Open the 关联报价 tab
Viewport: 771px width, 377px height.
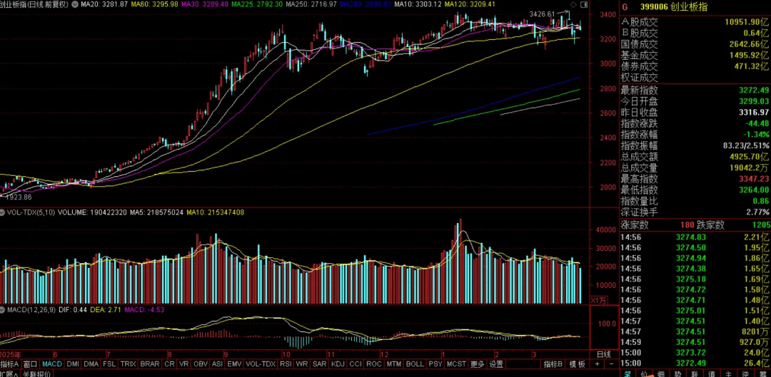point(37,373)
